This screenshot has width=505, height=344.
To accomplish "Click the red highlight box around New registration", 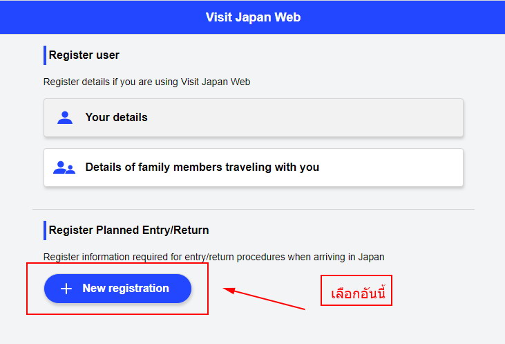I will tap(117, 289).
